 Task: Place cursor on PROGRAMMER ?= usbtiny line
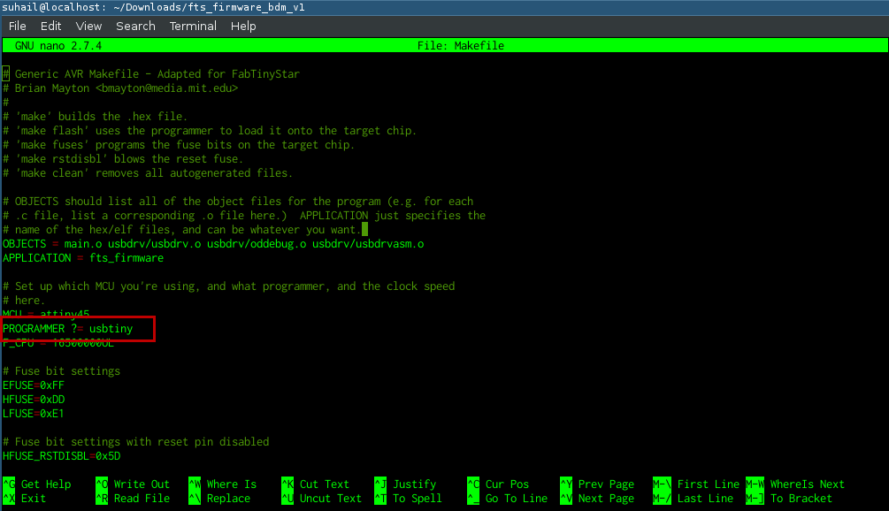pos(67,329)
